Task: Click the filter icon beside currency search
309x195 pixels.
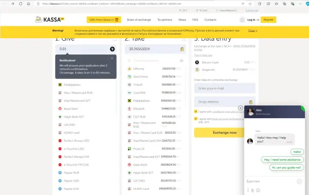Action: click(x=181, y=60)
